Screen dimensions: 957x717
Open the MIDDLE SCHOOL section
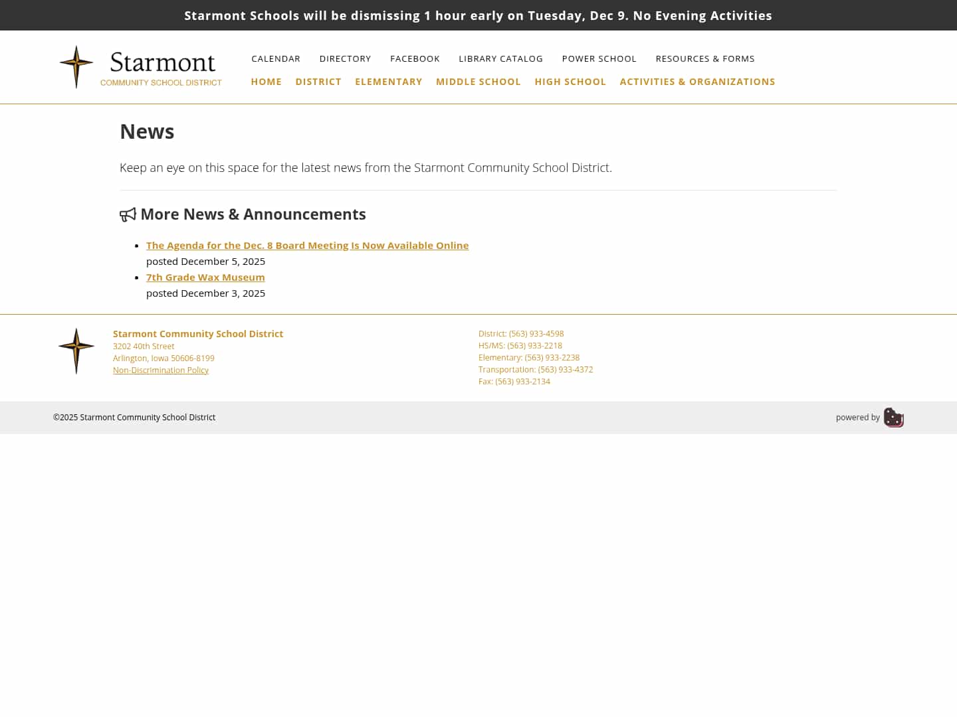point(478,82)
